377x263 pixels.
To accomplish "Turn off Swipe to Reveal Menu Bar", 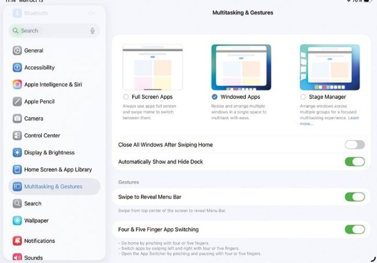I will click(354, 197).
